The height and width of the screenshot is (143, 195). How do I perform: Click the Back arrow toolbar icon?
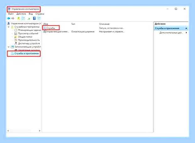(x=8, y=19)
